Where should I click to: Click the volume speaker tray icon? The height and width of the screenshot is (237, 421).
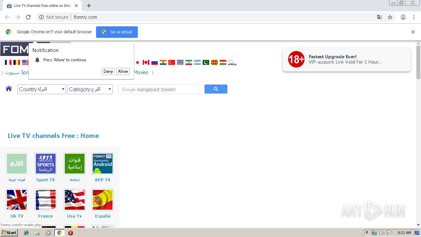click(382, 233)
